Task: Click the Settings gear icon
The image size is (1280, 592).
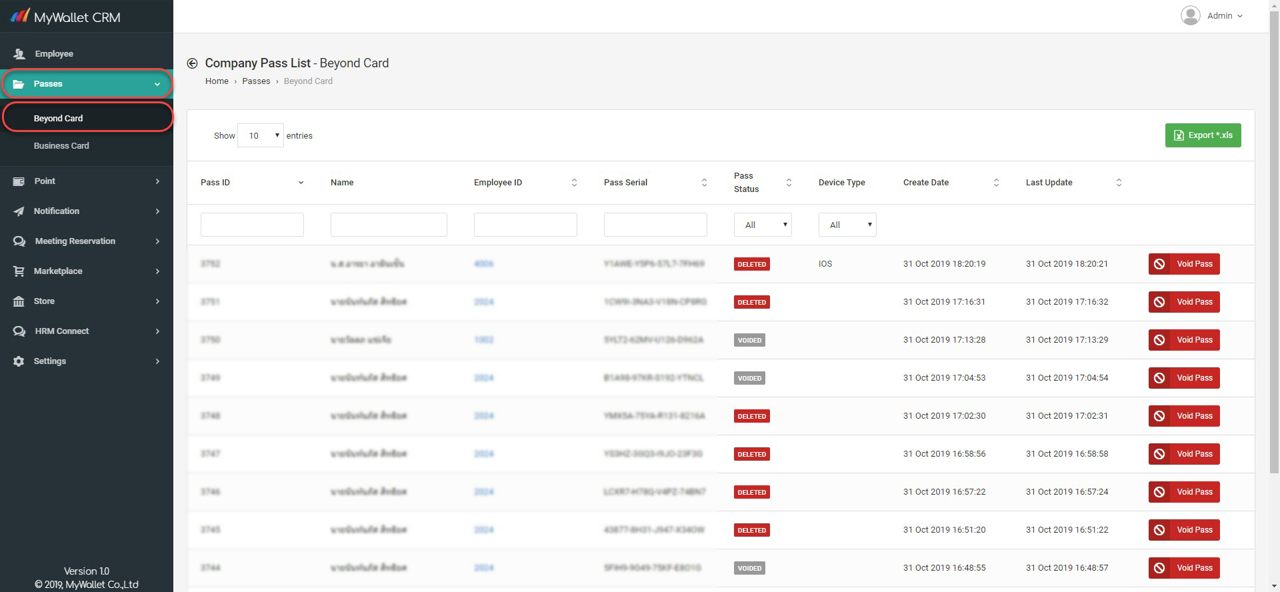Action: [x=19, y=361]
